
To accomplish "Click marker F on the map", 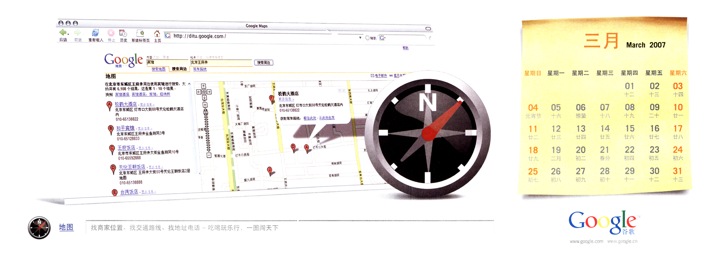I will tap(271, 99).
